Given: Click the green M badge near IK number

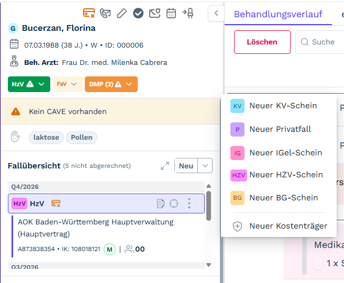Looking at the screenshot, I should (x=110, y=249).
